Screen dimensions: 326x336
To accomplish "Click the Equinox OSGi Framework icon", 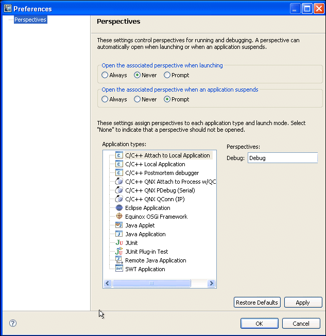I will click(x=119, y=217).
